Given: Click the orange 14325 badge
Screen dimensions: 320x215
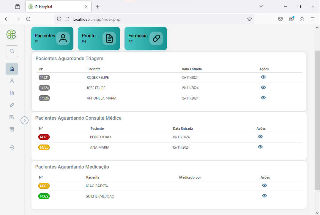Looking at the screenshot, I should [x=44, y=147].
